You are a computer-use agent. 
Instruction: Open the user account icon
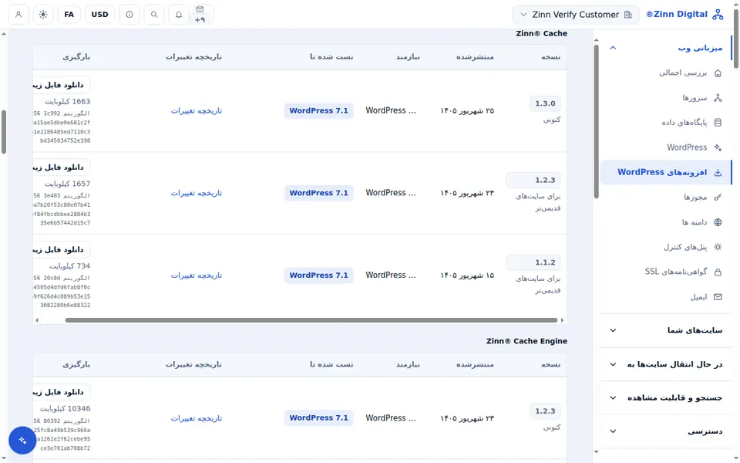pyautogui.click(x=18, y=15)
